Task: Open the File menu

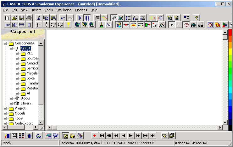Action: tap(5, 10)
